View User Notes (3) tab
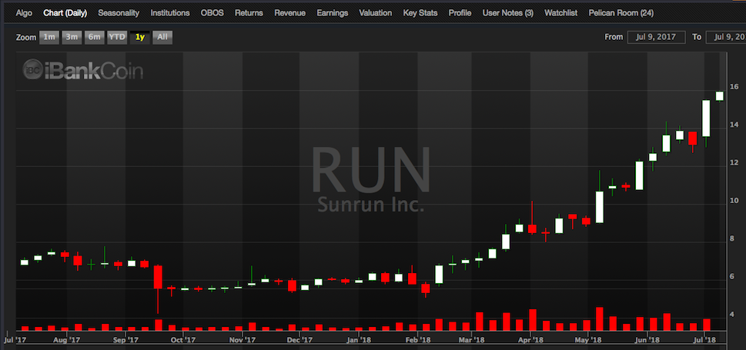Screen dimensions: 746x350 [507, 13]
